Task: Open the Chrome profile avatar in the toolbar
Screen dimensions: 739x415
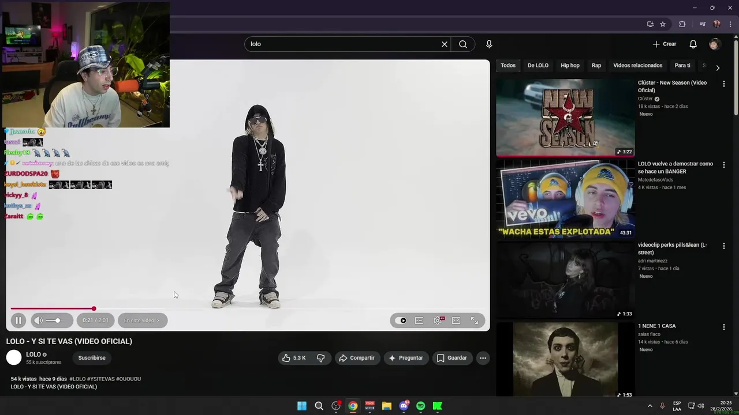Action: tap(717, 24)
